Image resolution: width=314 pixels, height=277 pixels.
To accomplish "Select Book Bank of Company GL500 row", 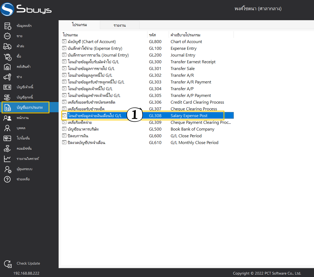I will (148, 129).
